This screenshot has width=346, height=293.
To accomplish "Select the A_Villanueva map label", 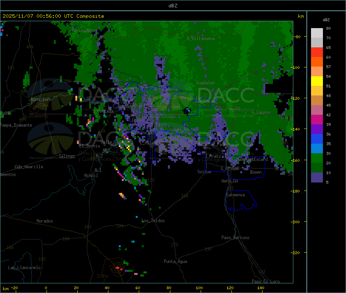I will click(x=201, y=39).
